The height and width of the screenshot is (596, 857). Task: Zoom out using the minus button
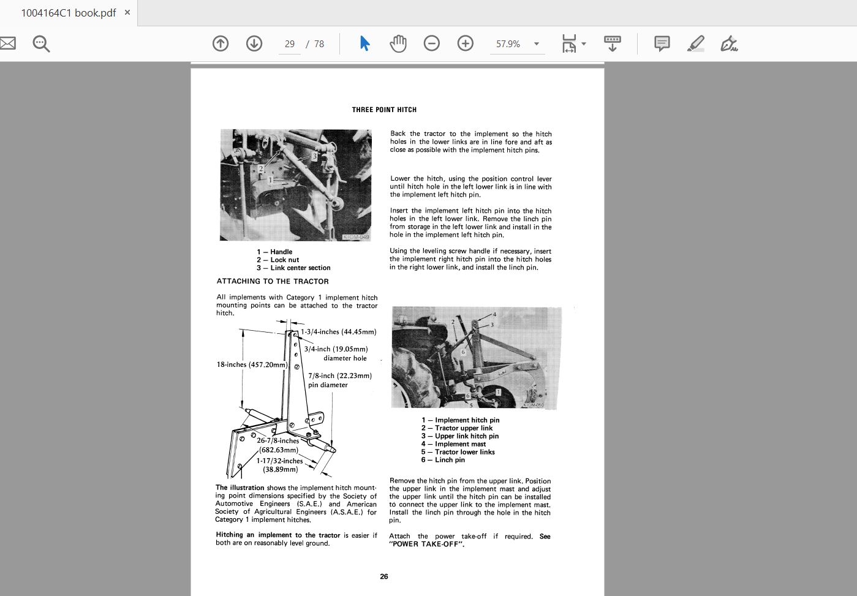(x=431, y=43)
